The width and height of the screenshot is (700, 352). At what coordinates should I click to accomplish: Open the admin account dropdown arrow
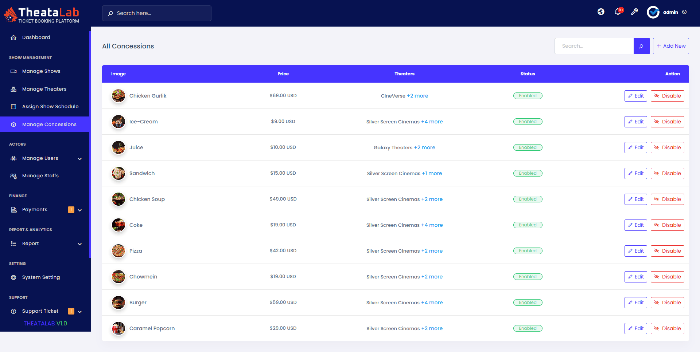(684, 12)
